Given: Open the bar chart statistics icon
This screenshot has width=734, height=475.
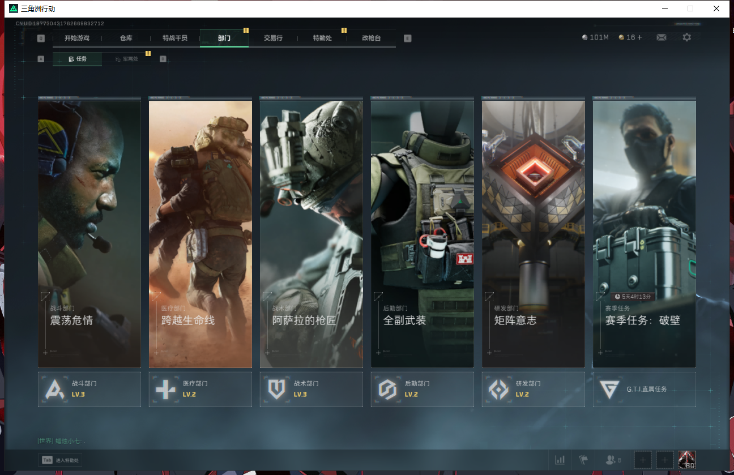Looking at the screenshot, I should tap(560, 460).
